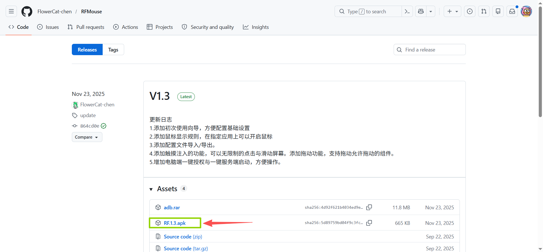Open the V1.3 release title

(x=160, y=96)
